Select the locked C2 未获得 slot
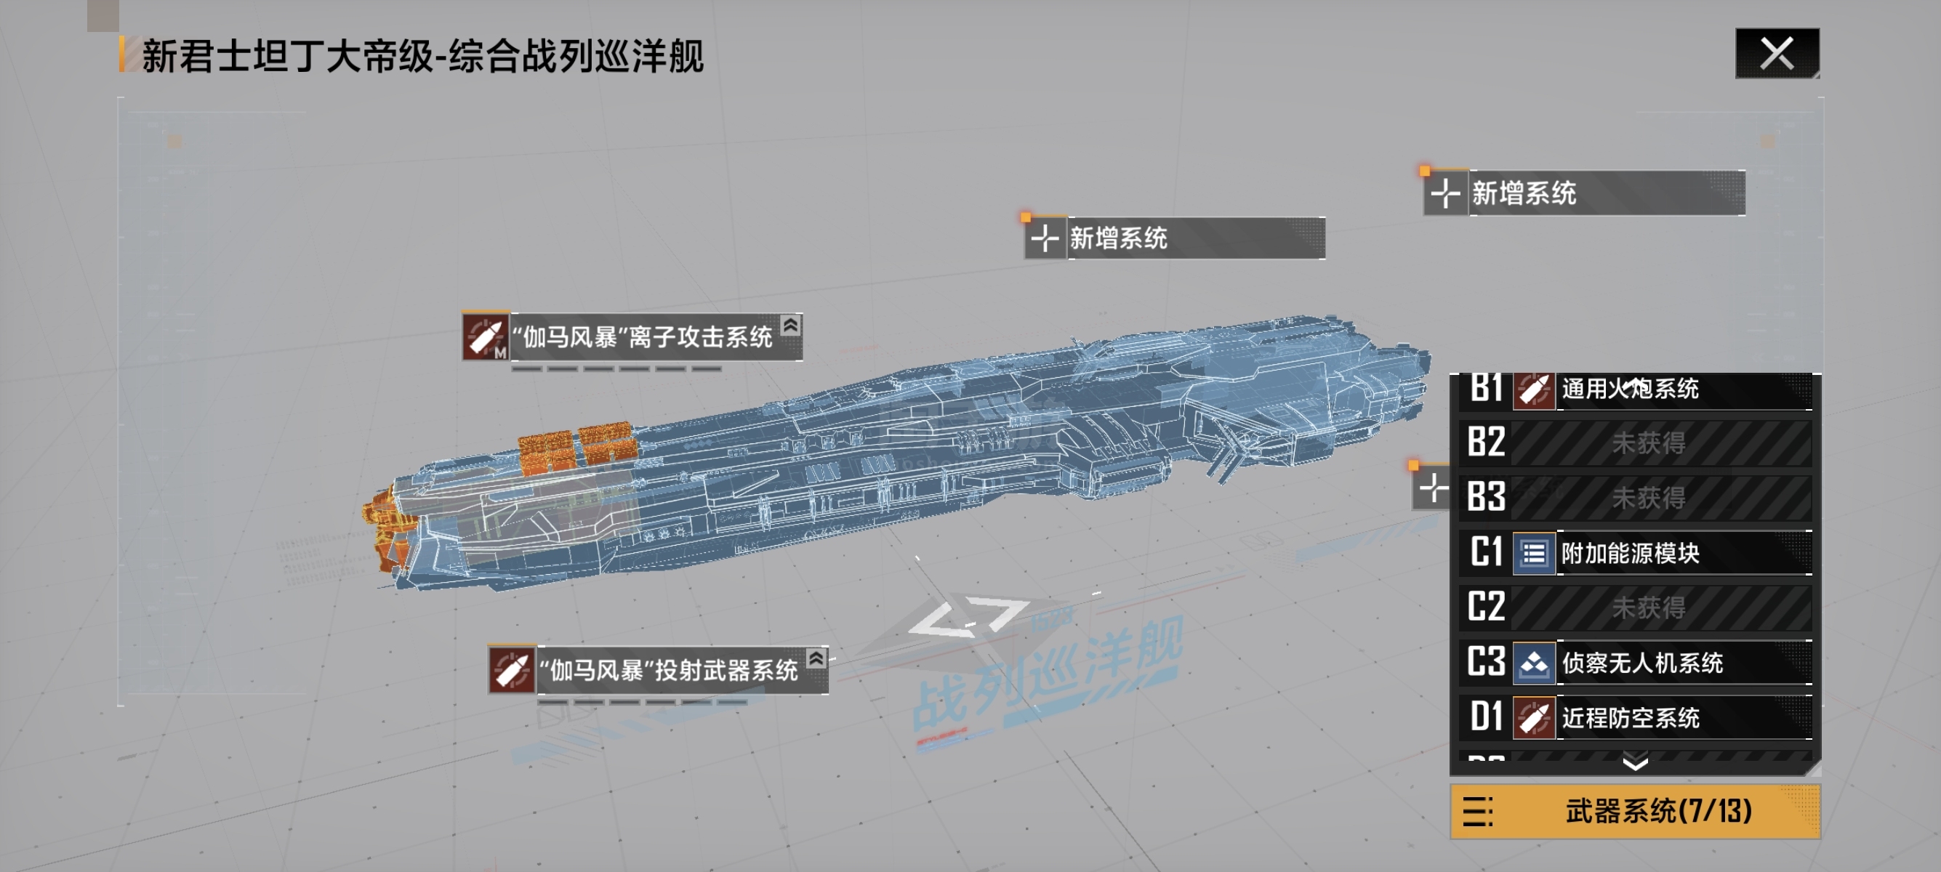The width and height of the screenshot is (1941, 872). click(x=1636, y=607)
